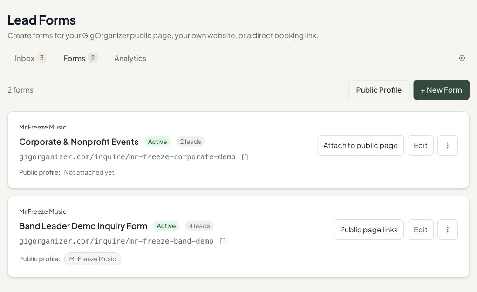Screen dimensions: 477x292
Task: Open more options for Band Leader Demo Inquiry Form
Action: [448, 230]
